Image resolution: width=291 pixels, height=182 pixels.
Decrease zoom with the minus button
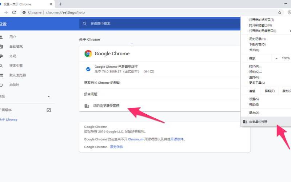point(276,58)
